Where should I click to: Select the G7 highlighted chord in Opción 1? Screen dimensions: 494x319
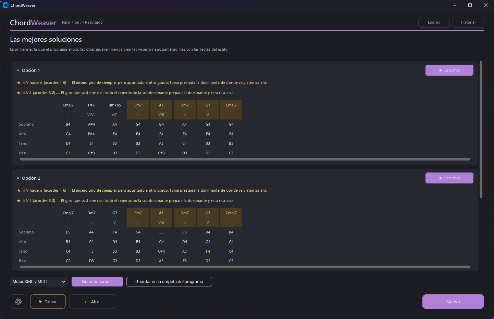pos(208,110)
